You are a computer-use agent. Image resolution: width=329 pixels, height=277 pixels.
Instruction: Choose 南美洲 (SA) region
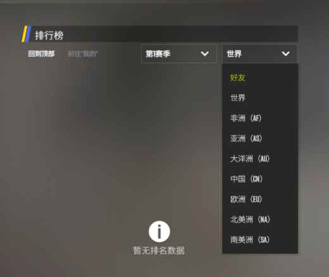click(x=260, y=240)
